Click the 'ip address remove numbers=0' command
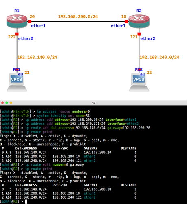187x204 pixels. coord(63,111)
